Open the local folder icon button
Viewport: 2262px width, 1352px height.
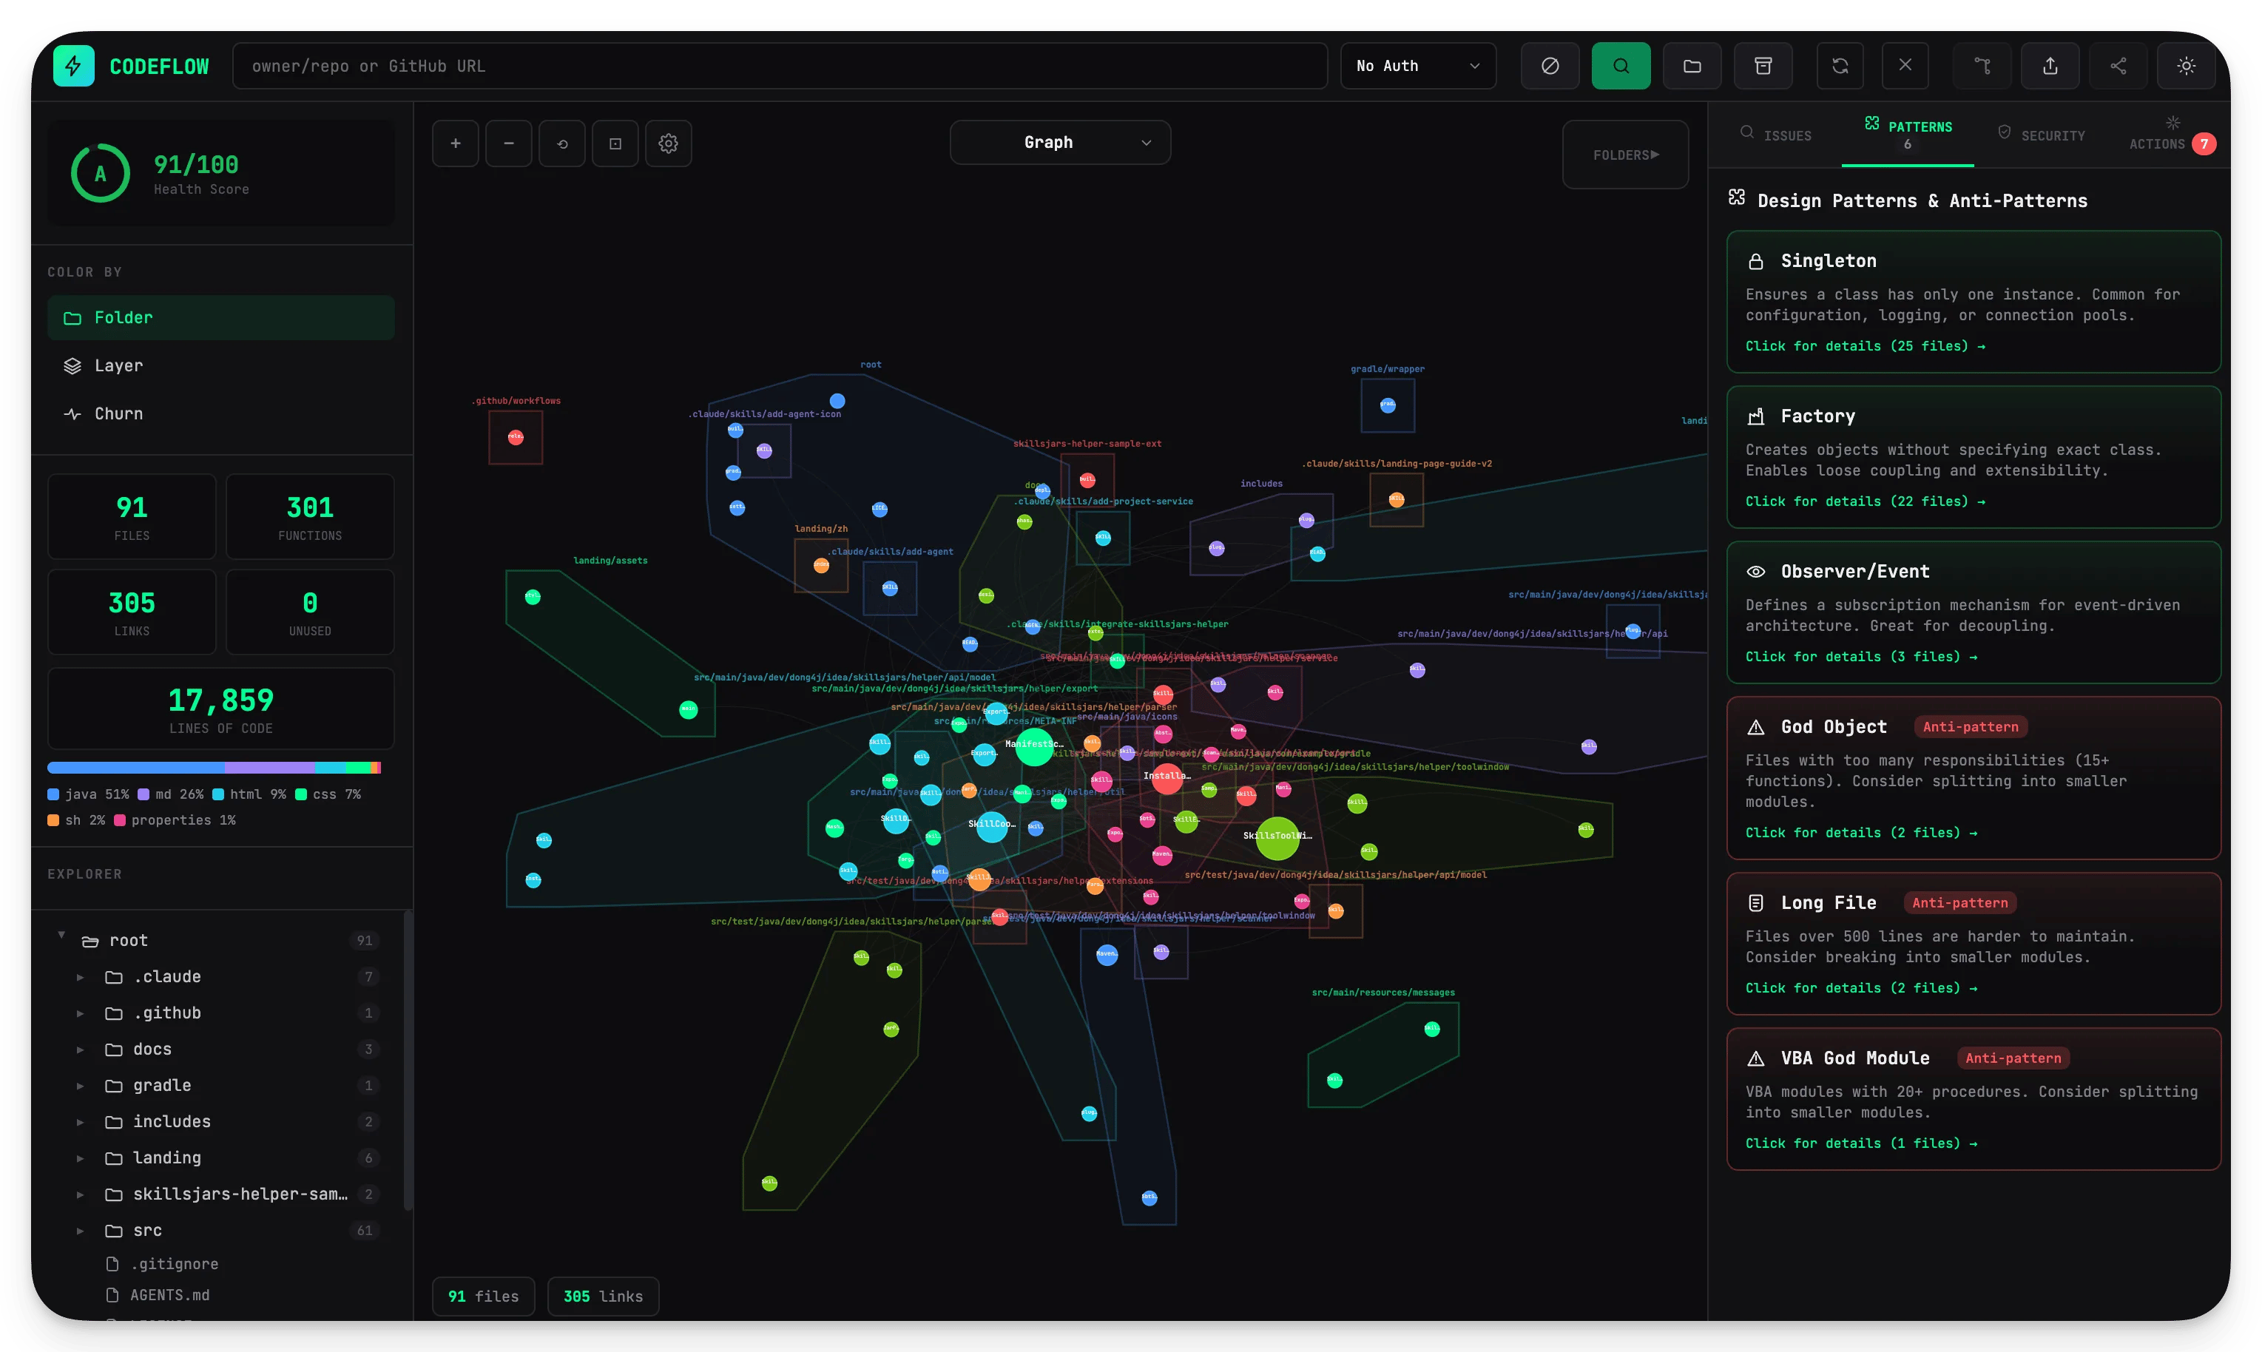1692,66
